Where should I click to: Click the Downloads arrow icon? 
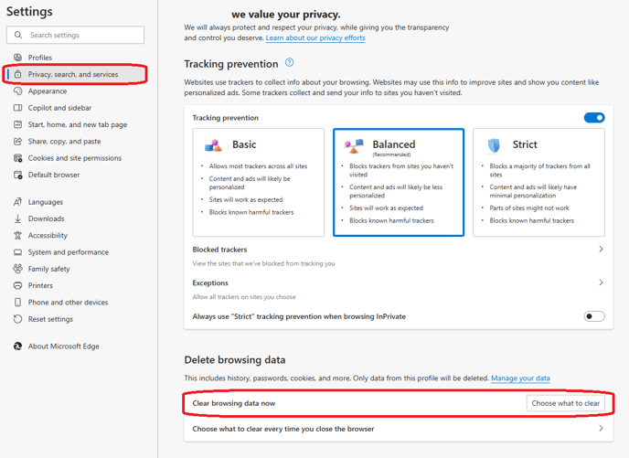pos(17,218)
